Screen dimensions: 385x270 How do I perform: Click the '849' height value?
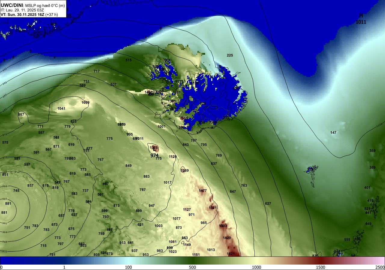[x=128, y=166]
